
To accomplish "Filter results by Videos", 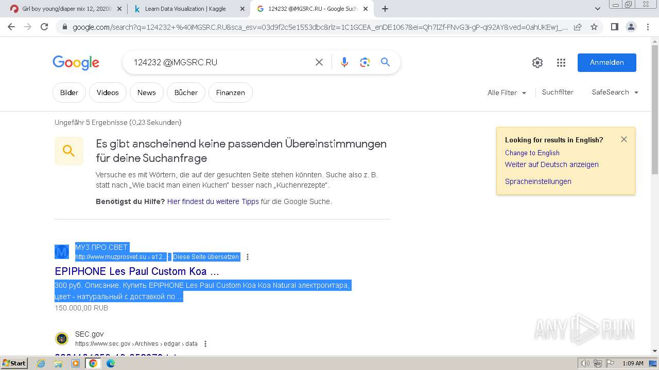I will click(108, 92).
